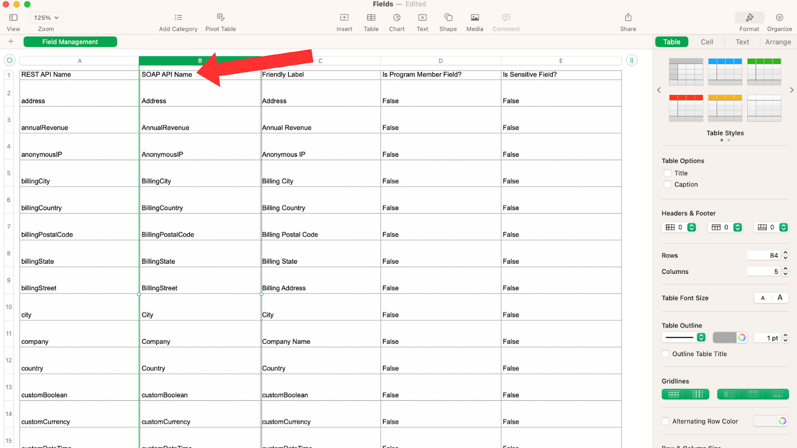This screenshot has height=448, width=797.
Task: Select the billingPostalCode cell
Action: (79, 227)
